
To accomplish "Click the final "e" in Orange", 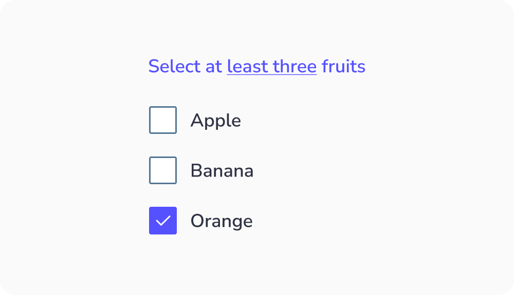I will pyautogui.click(x=247, y=222).
